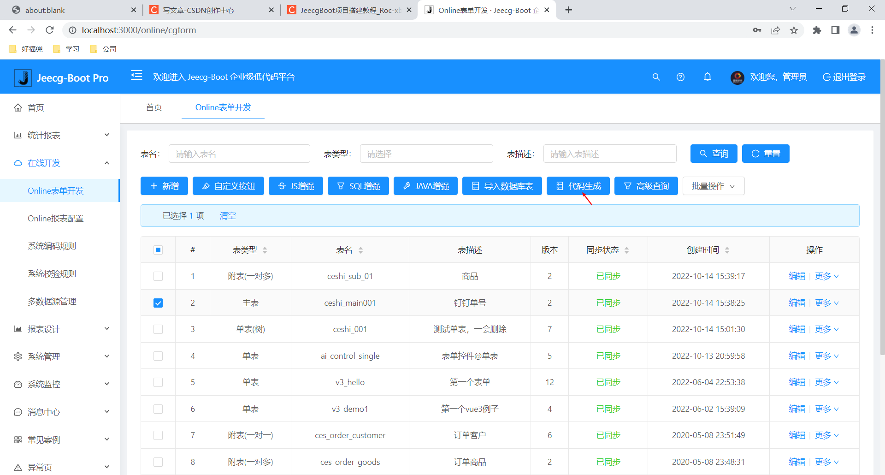Focus the 表名 input field
This screenshot has width=885, height=475.
pyautogui.click(x=239, y=154)
